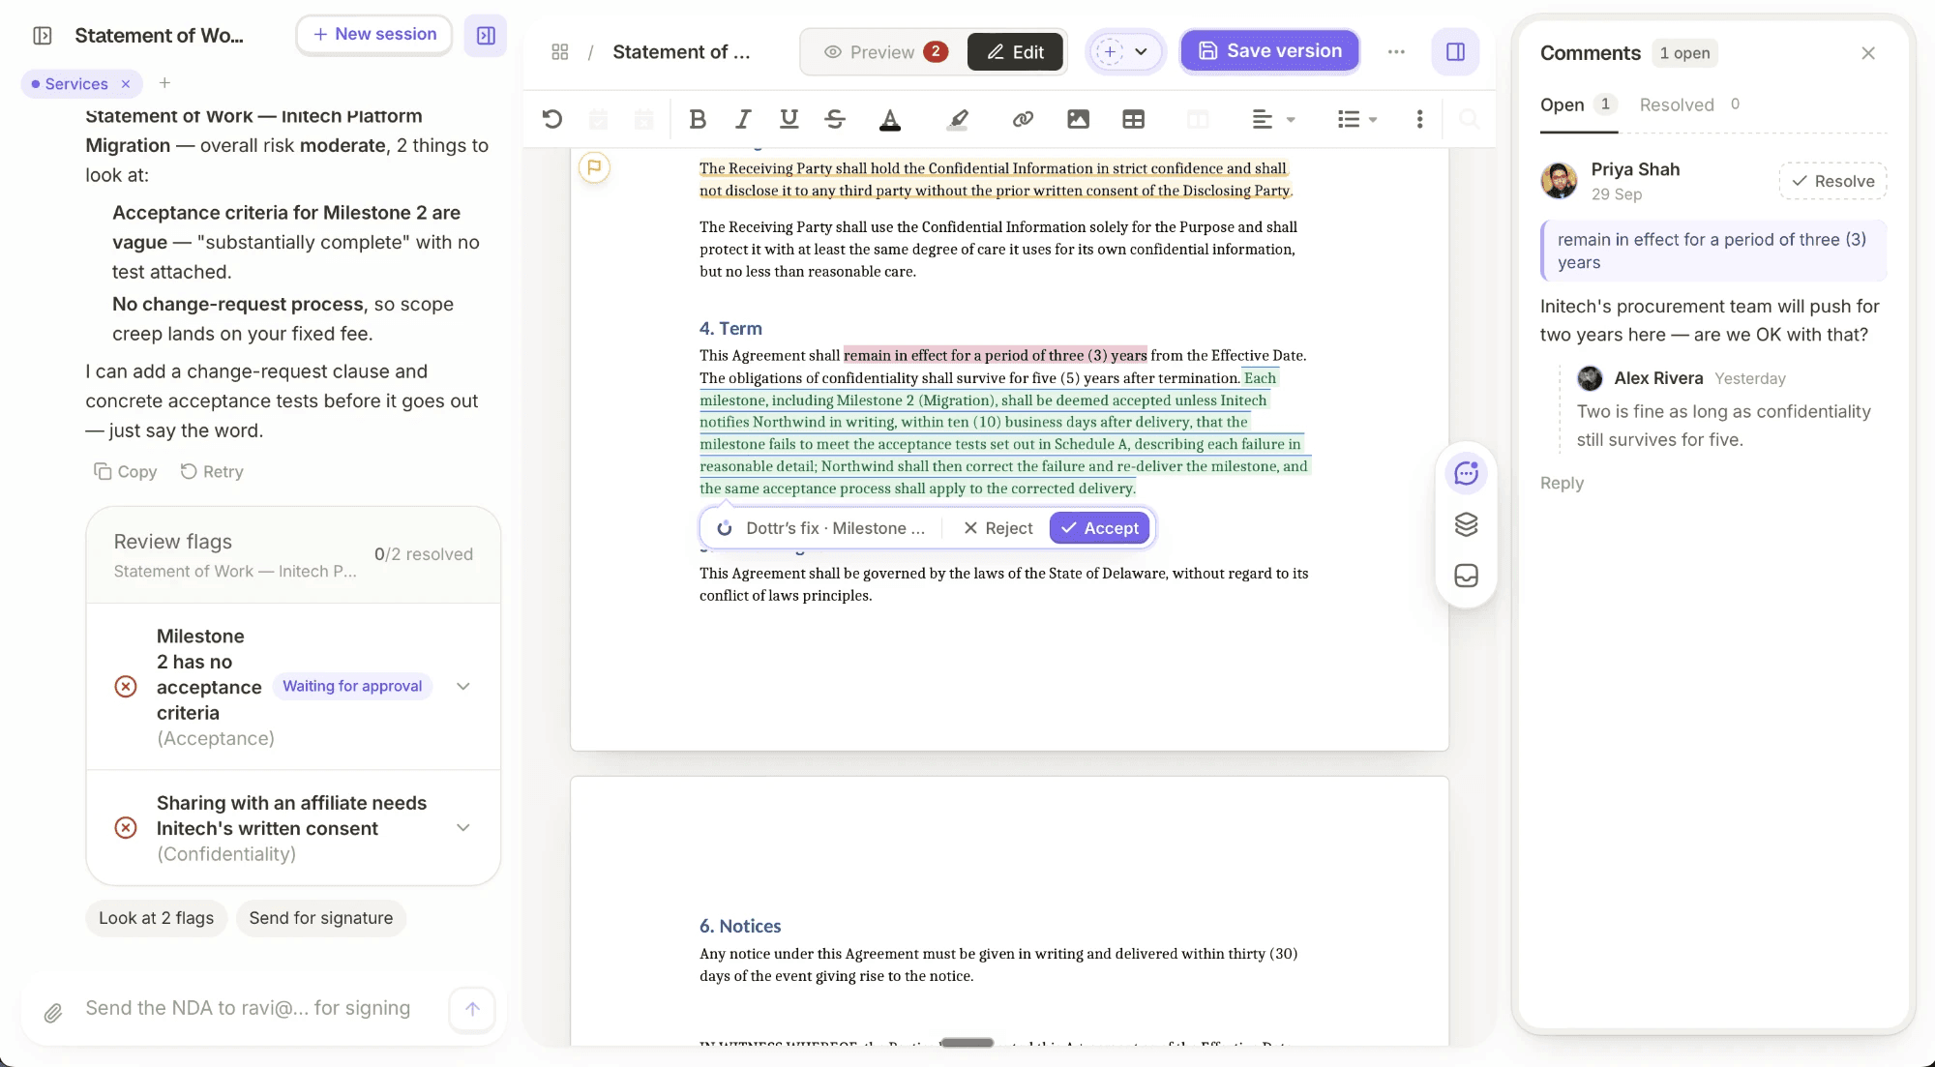Insert an image from toolbar
1935x1067 pixels.
click(1078, 119)
